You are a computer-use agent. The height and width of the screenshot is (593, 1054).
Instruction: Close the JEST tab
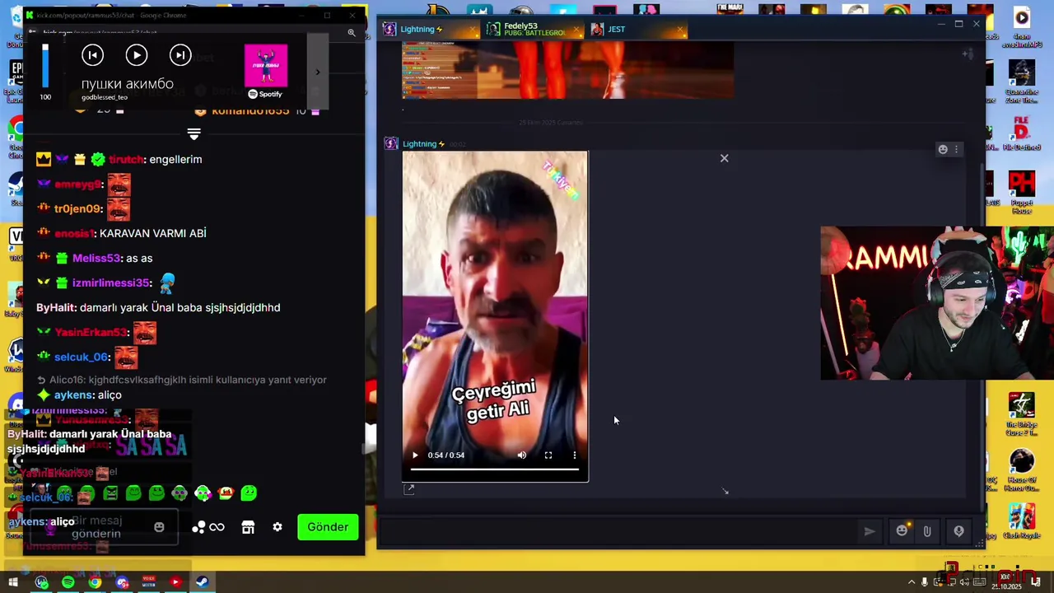click(x=680, y=29)
